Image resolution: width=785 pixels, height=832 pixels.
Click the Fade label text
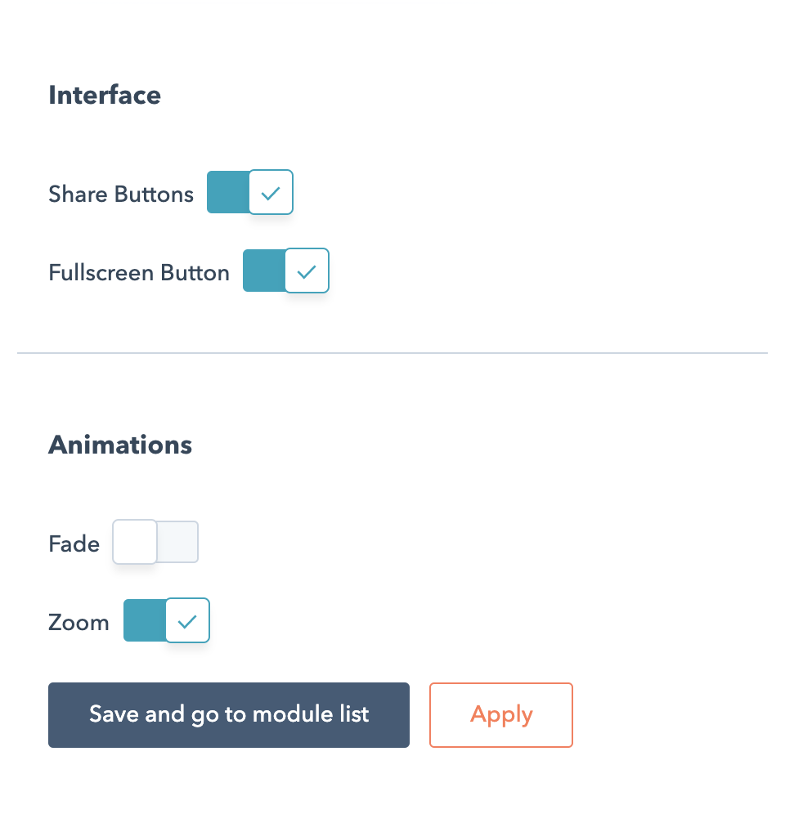pos(74,544)
